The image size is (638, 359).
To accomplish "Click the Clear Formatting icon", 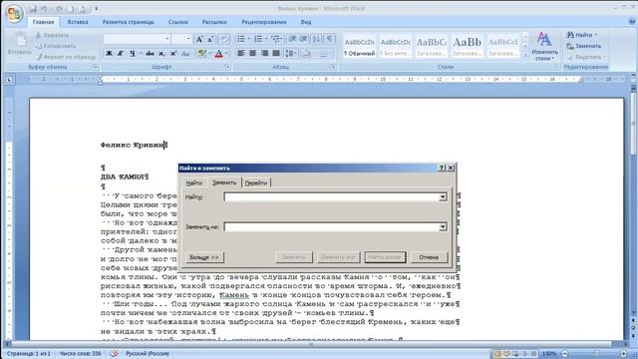I will [223, 39].
